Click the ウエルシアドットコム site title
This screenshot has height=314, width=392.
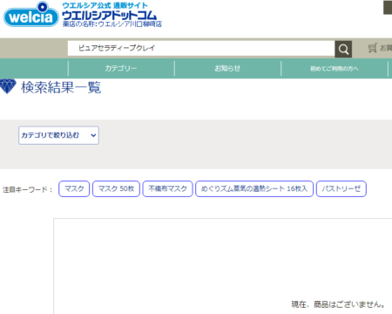click(x=110, y=16)
